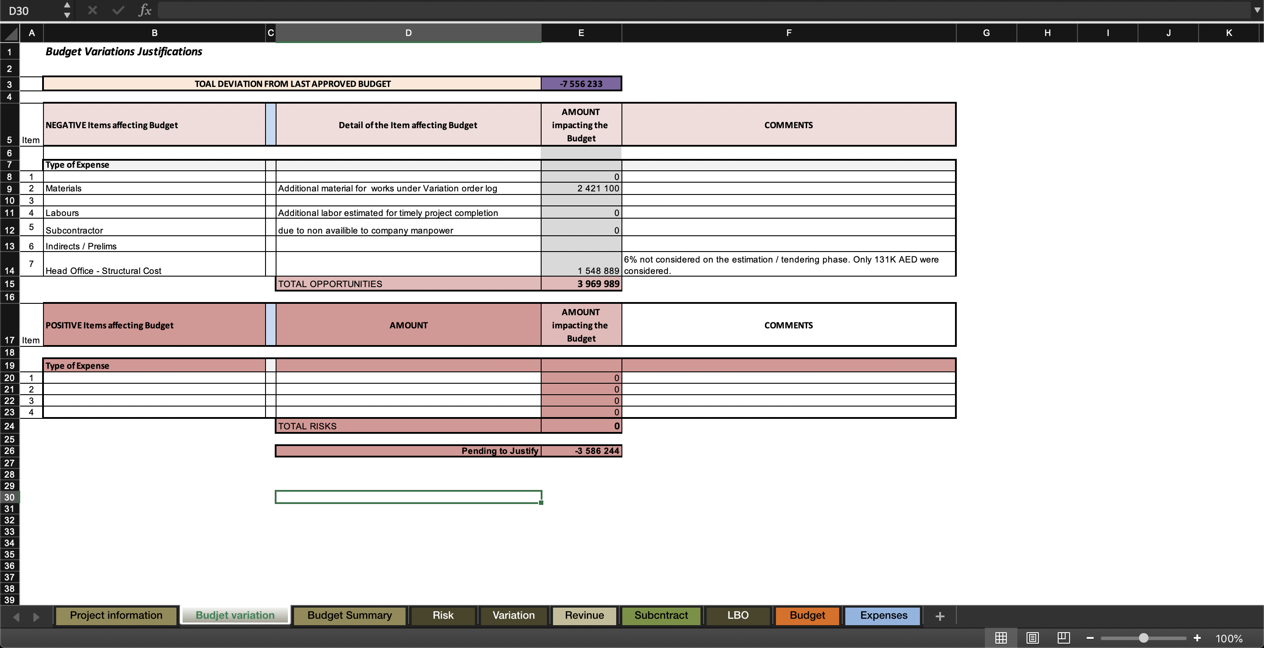
Task: Open the Budget Summary sheet tab
Action: (349, 616)
